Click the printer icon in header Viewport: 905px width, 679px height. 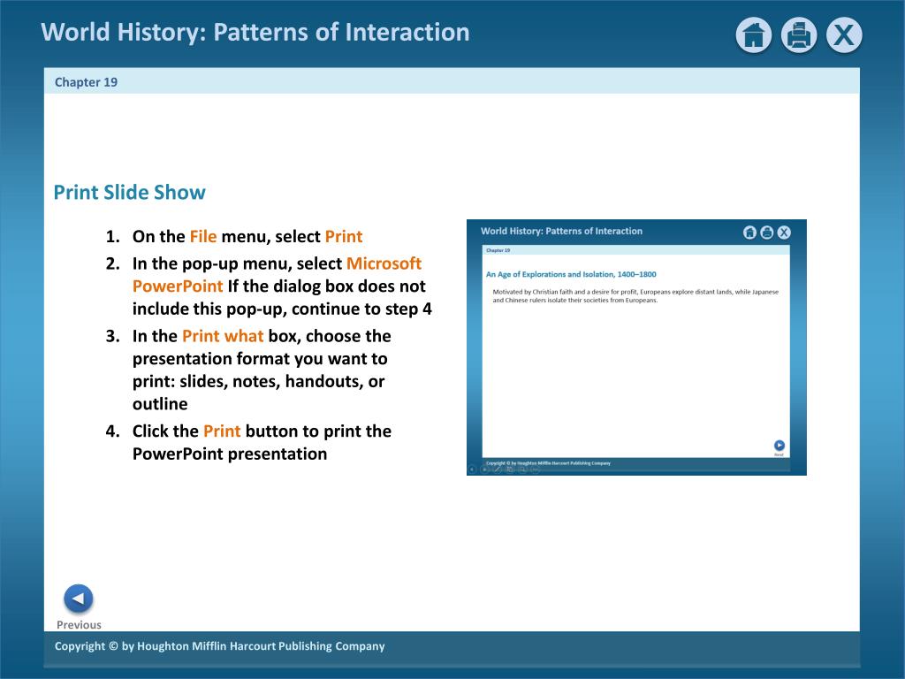point(799,35)
